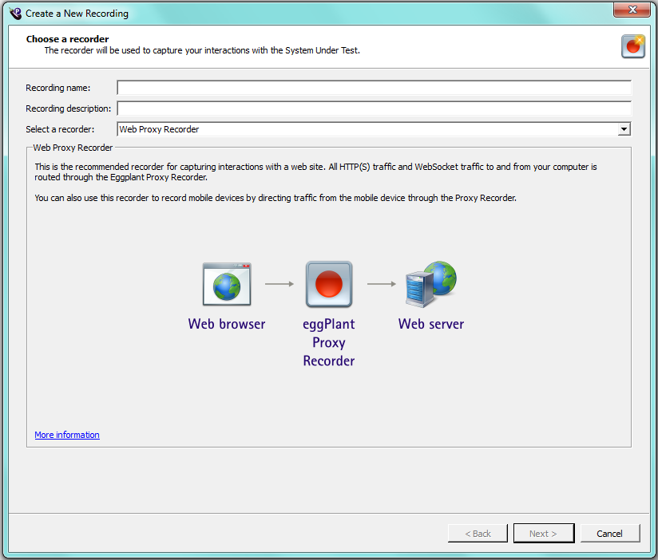Open the More information link
Viewport: 658px width, 560px height.
click(67, 435)
